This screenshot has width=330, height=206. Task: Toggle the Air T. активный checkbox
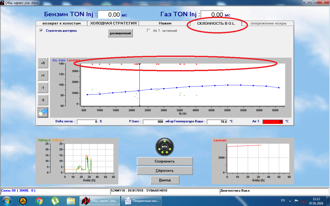point(148,31)
